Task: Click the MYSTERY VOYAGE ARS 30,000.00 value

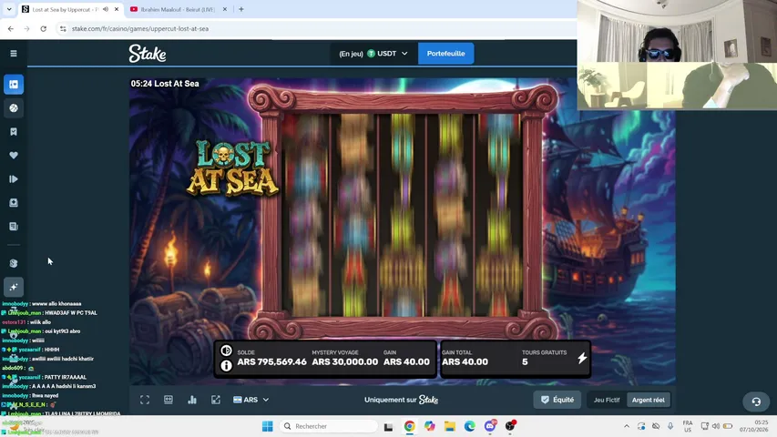Action: click(x=345, y=358)
